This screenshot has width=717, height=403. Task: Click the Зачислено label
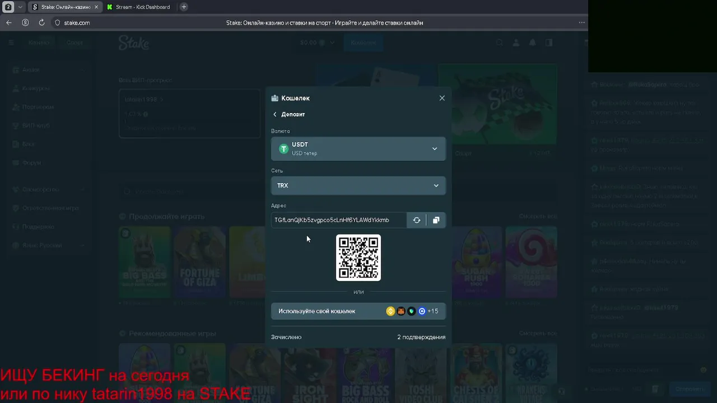tap(286, 337)
